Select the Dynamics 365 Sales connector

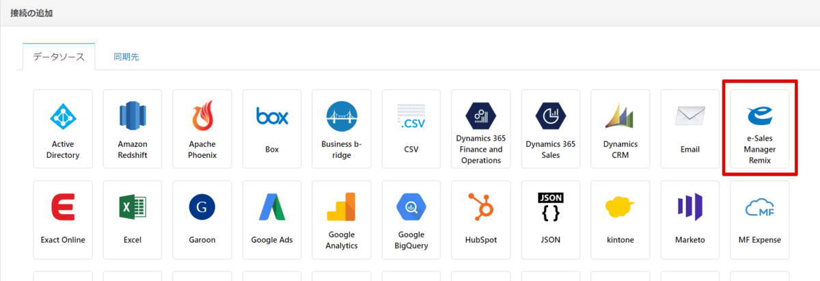550,129
